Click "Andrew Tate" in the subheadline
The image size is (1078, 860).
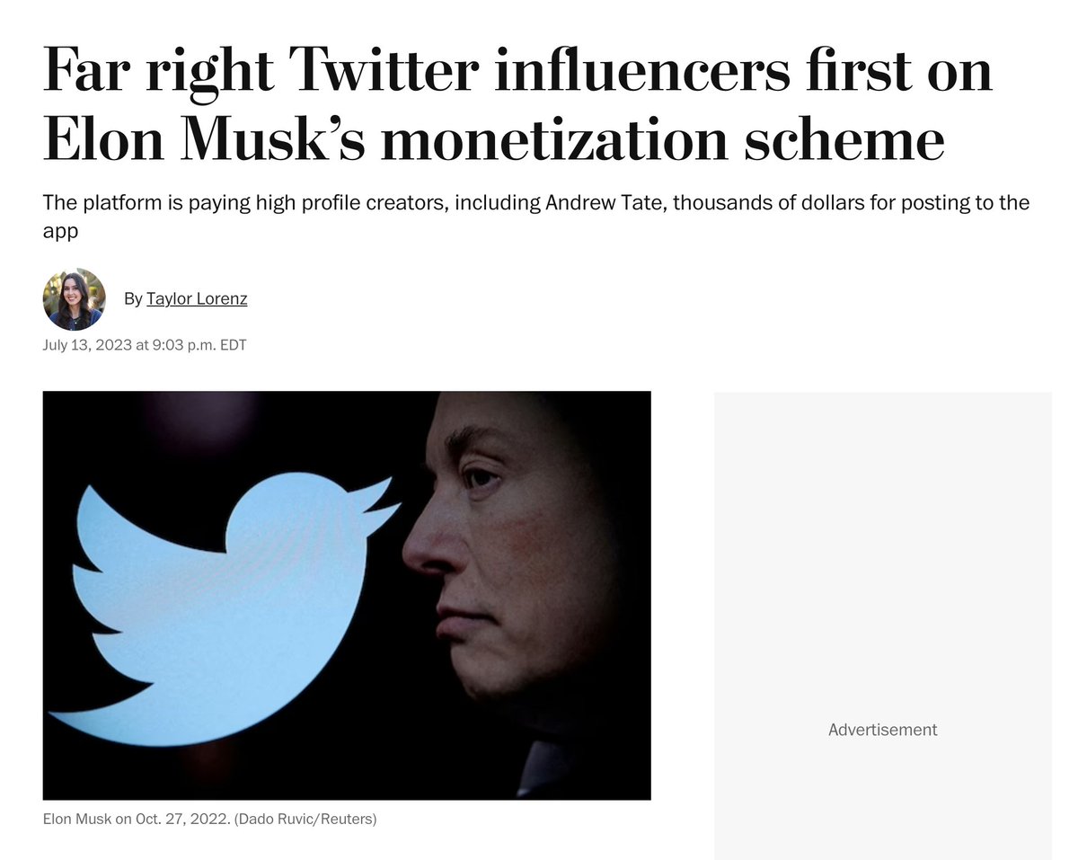pos(605,203)
